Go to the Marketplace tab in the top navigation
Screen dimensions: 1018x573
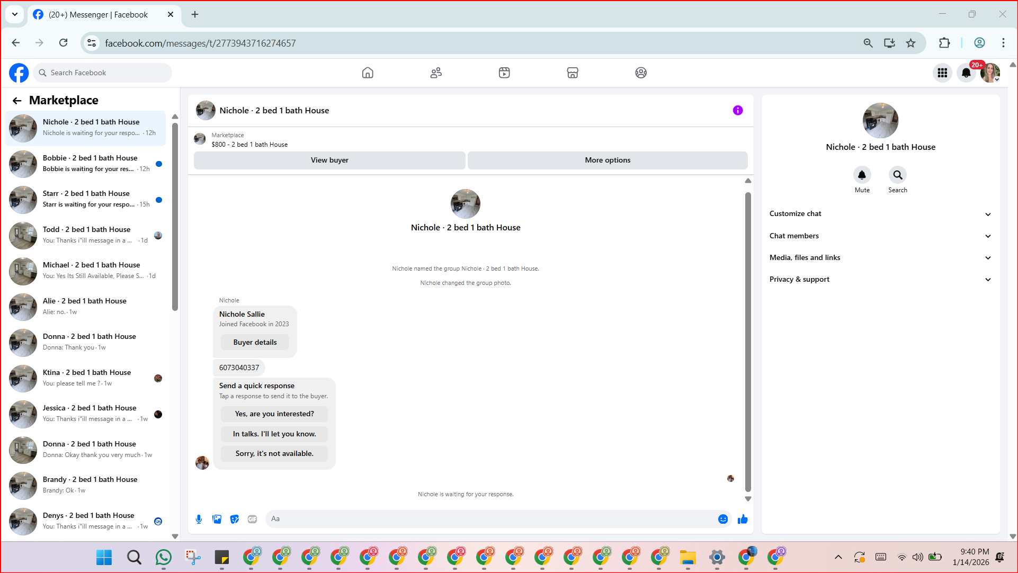(x=573, y=73)
